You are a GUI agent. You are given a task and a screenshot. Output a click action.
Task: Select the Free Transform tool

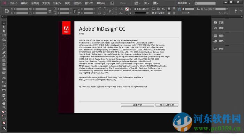[4, 82]
